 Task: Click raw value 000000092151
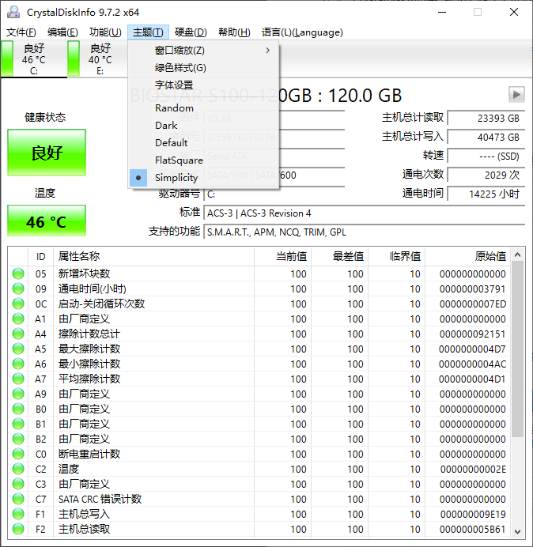click(x=472, y=334)
